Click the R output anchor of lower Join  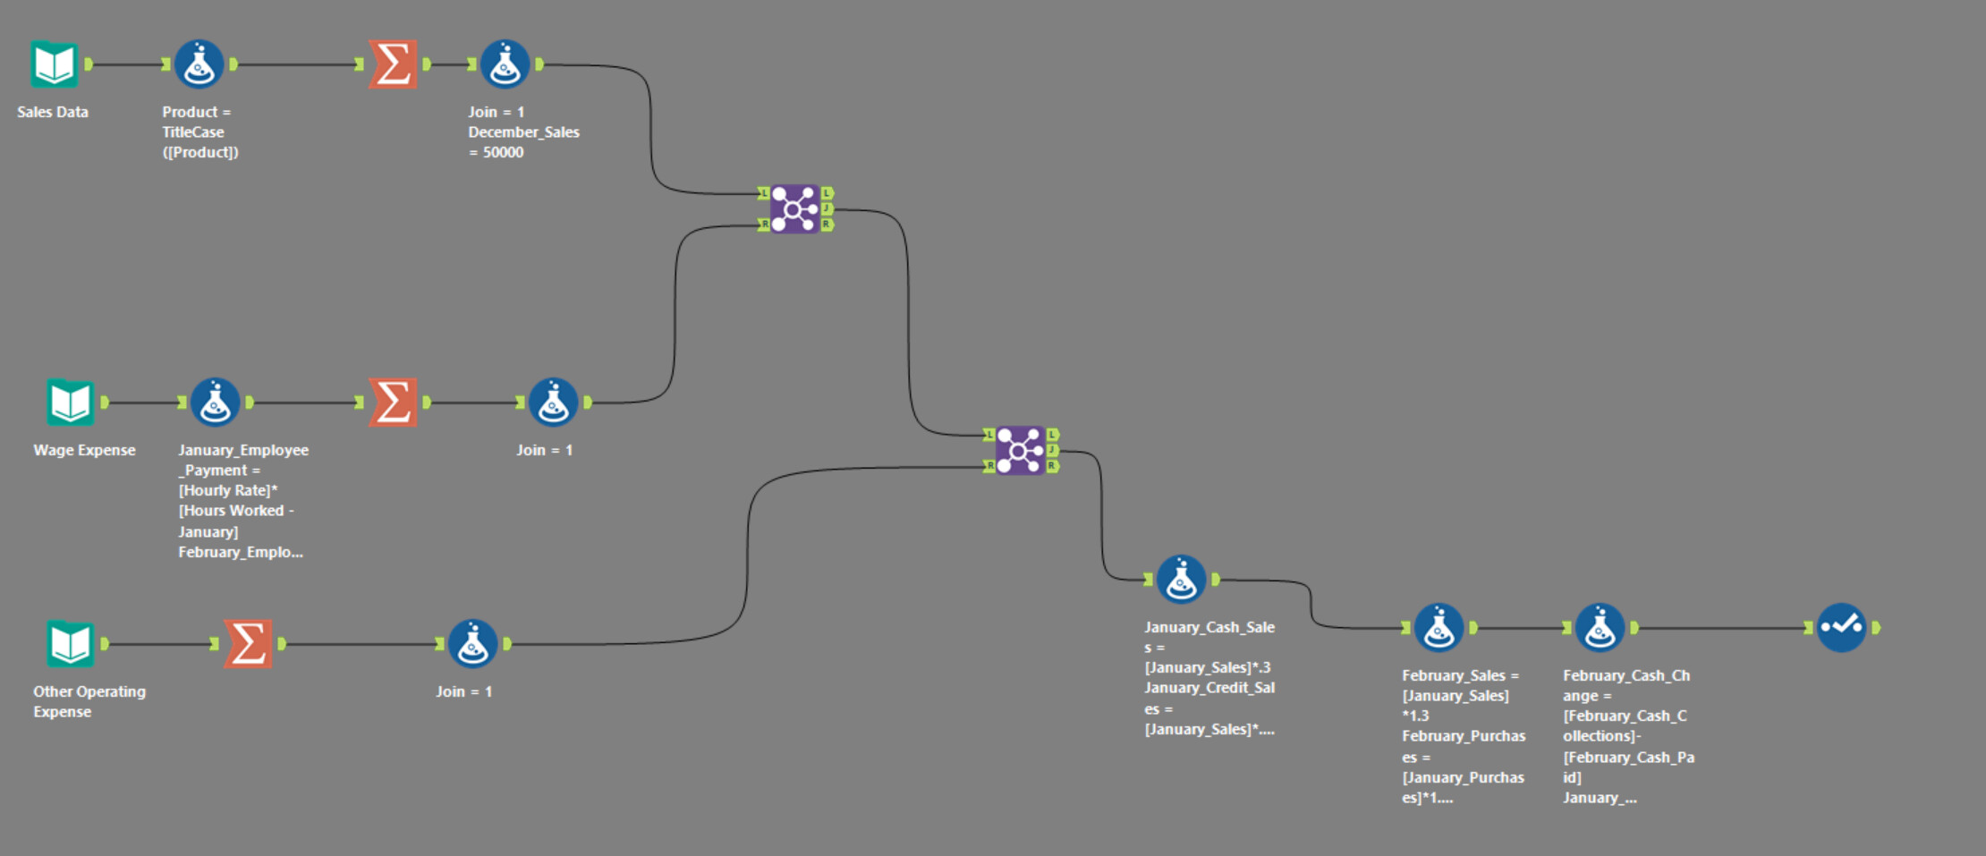[x=1053, y=466]
